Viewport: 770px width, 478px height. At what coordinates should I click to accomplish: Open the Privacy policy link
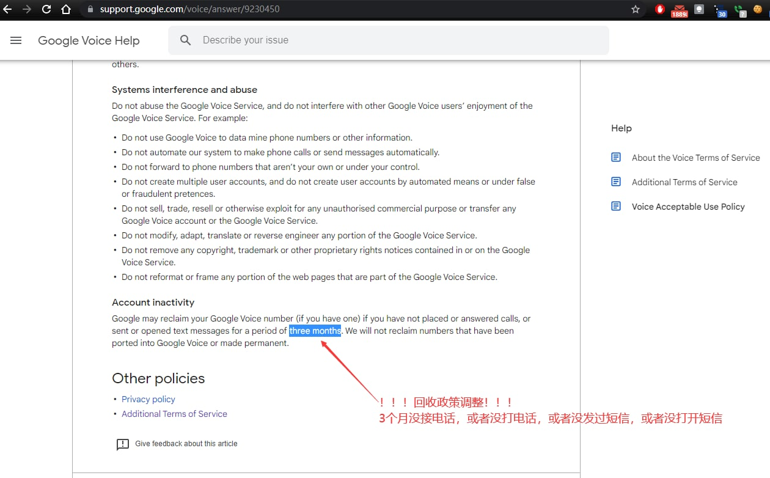tap(148, 399)
